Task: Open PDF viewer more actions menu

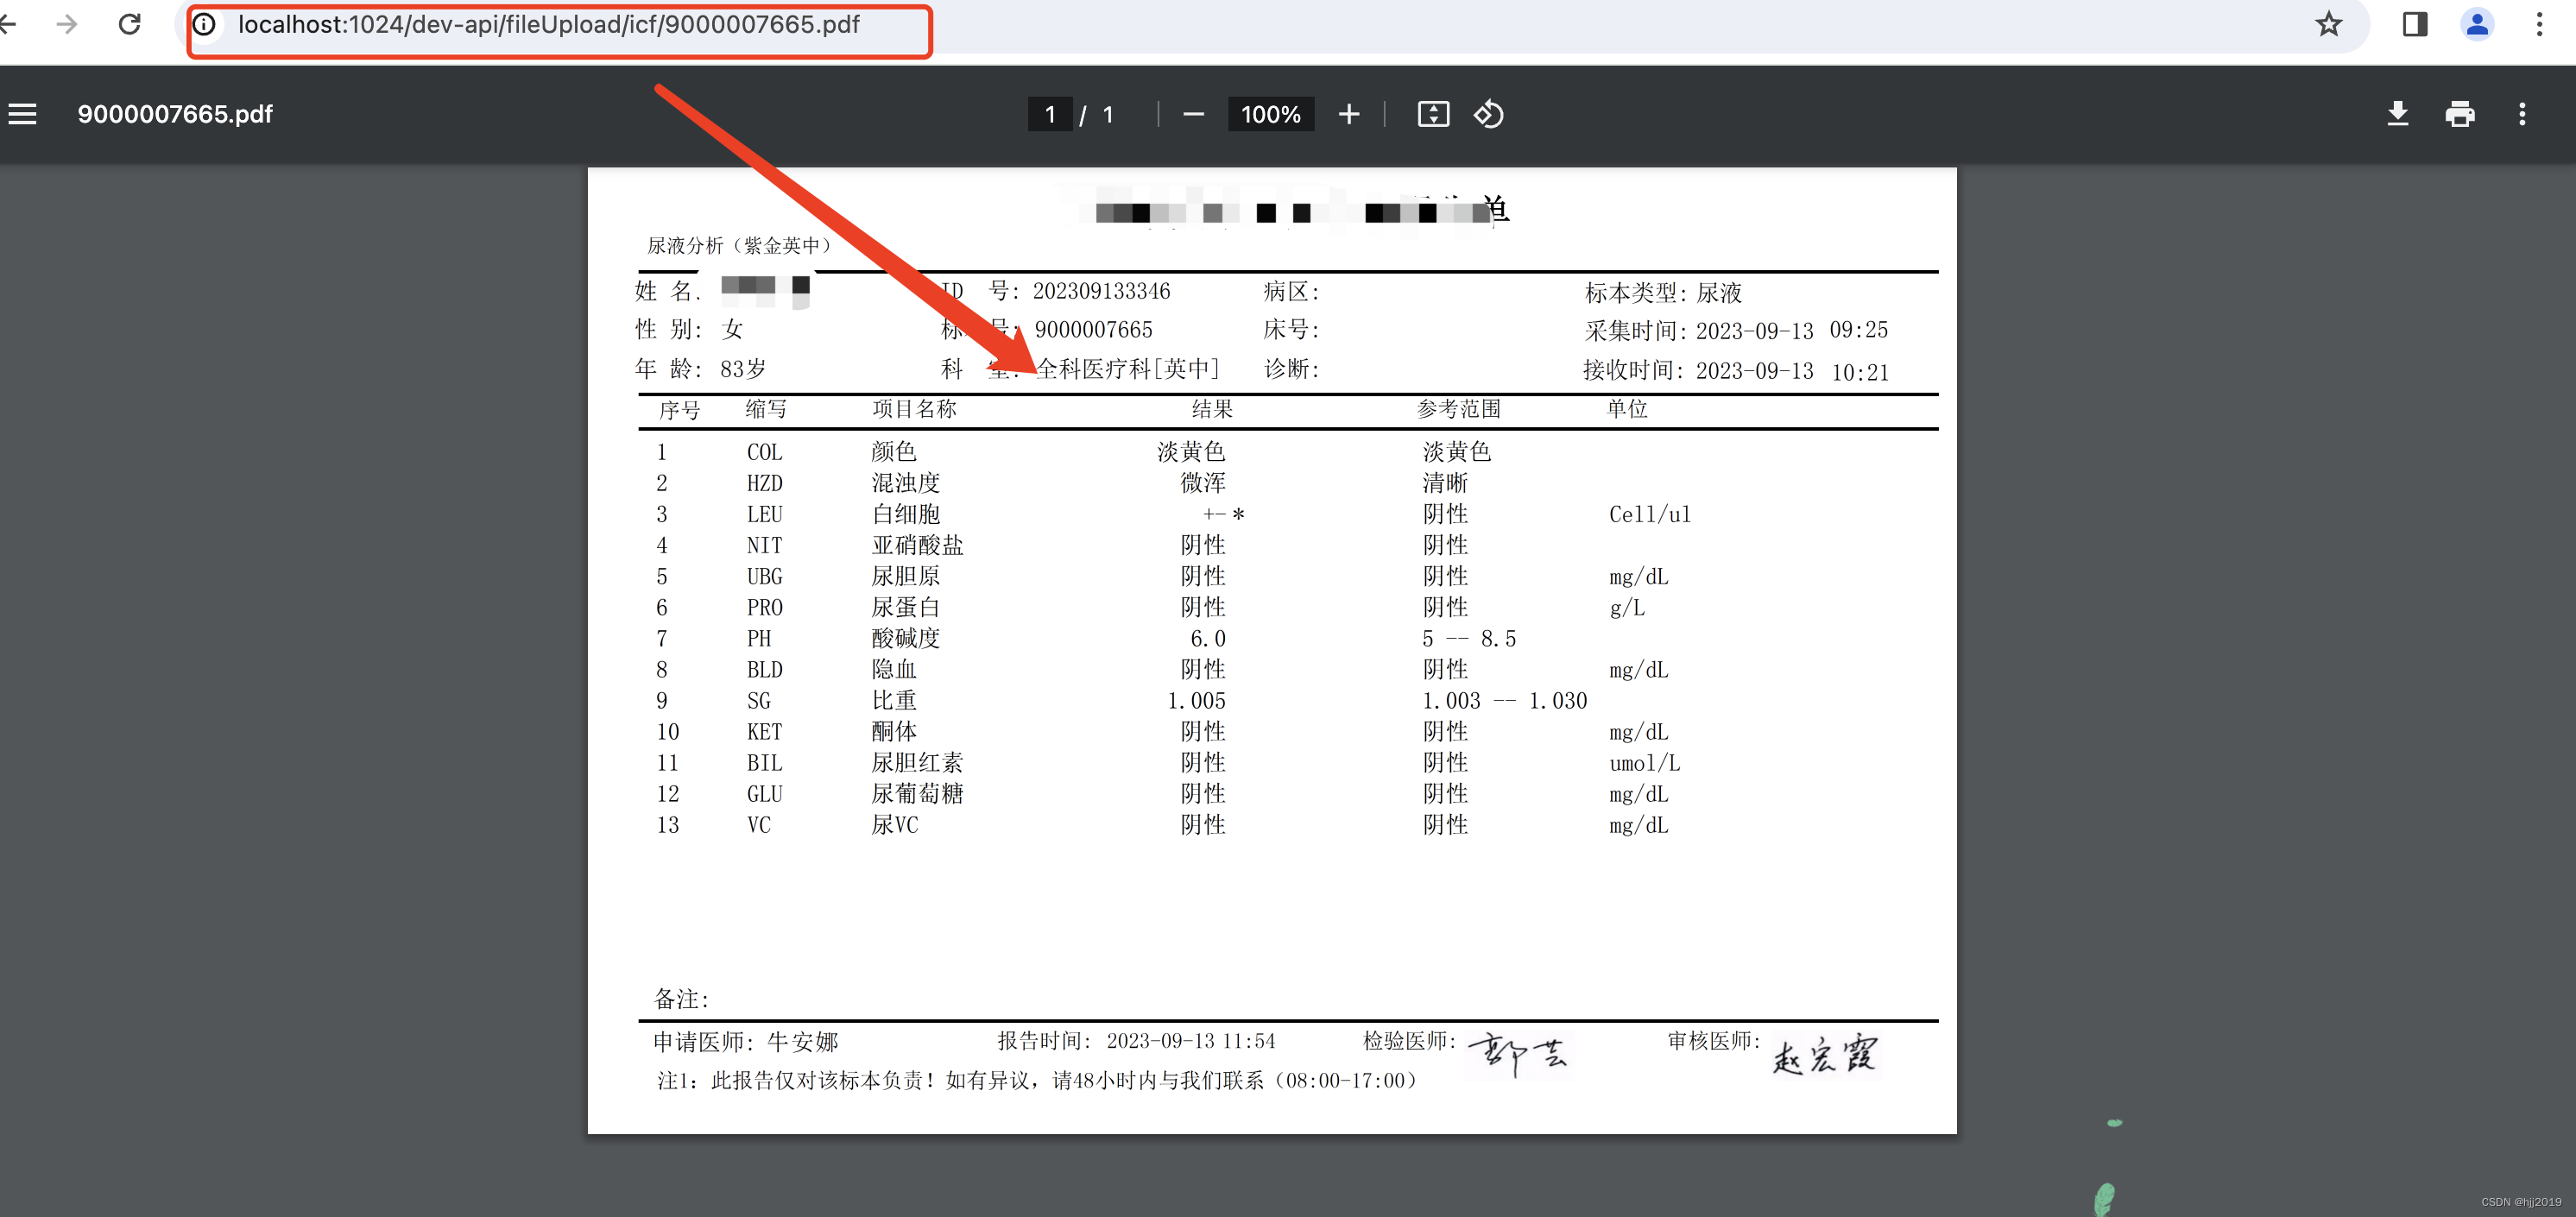Action: [x=2522, y=114]
